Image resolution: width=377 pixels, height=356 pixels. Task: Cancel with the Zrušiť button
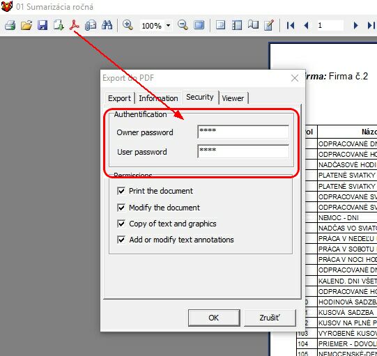(x=270, y=318)
